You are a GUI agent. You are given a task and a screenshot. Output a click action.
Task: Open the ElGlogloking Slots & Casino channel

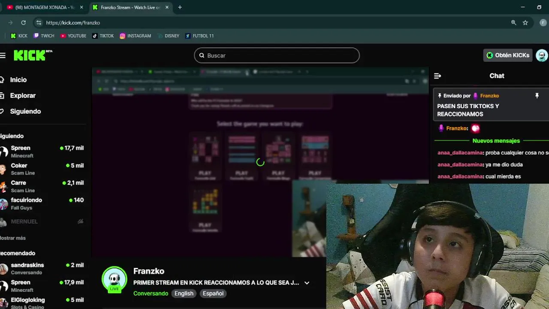tap(42, 303)
